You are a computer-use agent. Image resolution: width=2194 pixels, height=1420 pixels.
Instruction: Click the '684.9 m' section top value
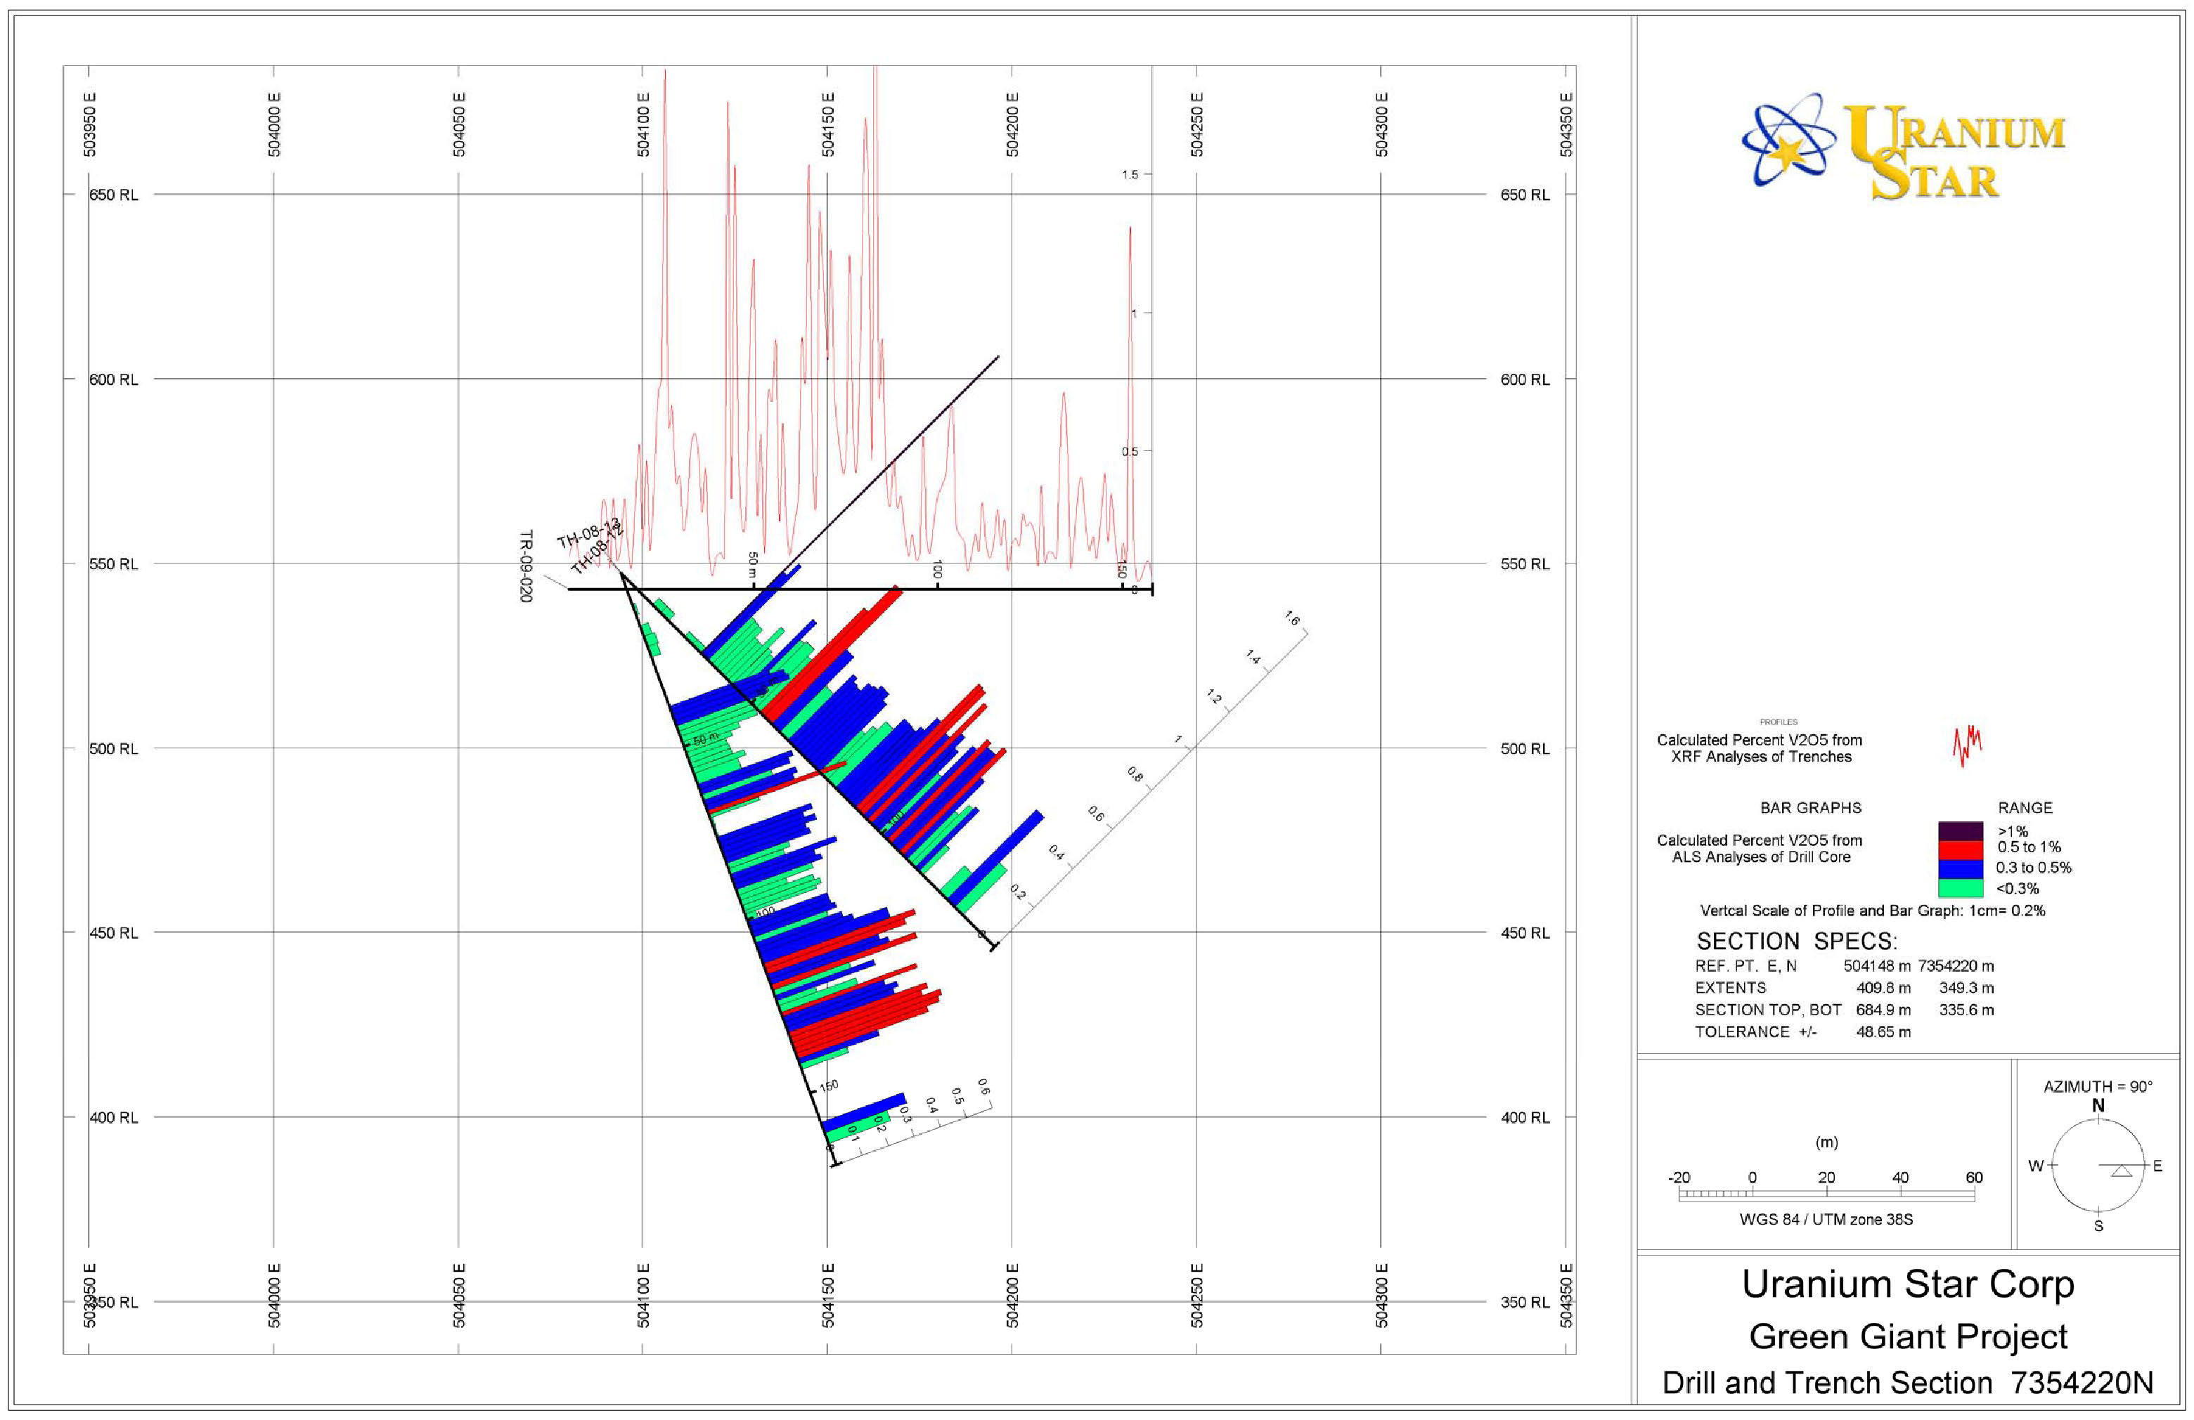1883,1010
